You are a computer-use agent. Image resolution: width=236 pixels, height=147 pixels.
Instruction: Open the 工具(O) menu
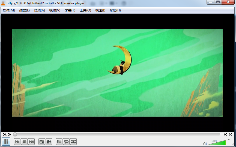tap(85, 10)
